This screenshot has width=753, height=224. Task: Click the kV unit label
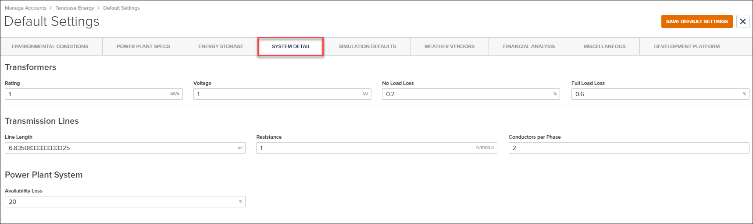[x=365, y=94]
